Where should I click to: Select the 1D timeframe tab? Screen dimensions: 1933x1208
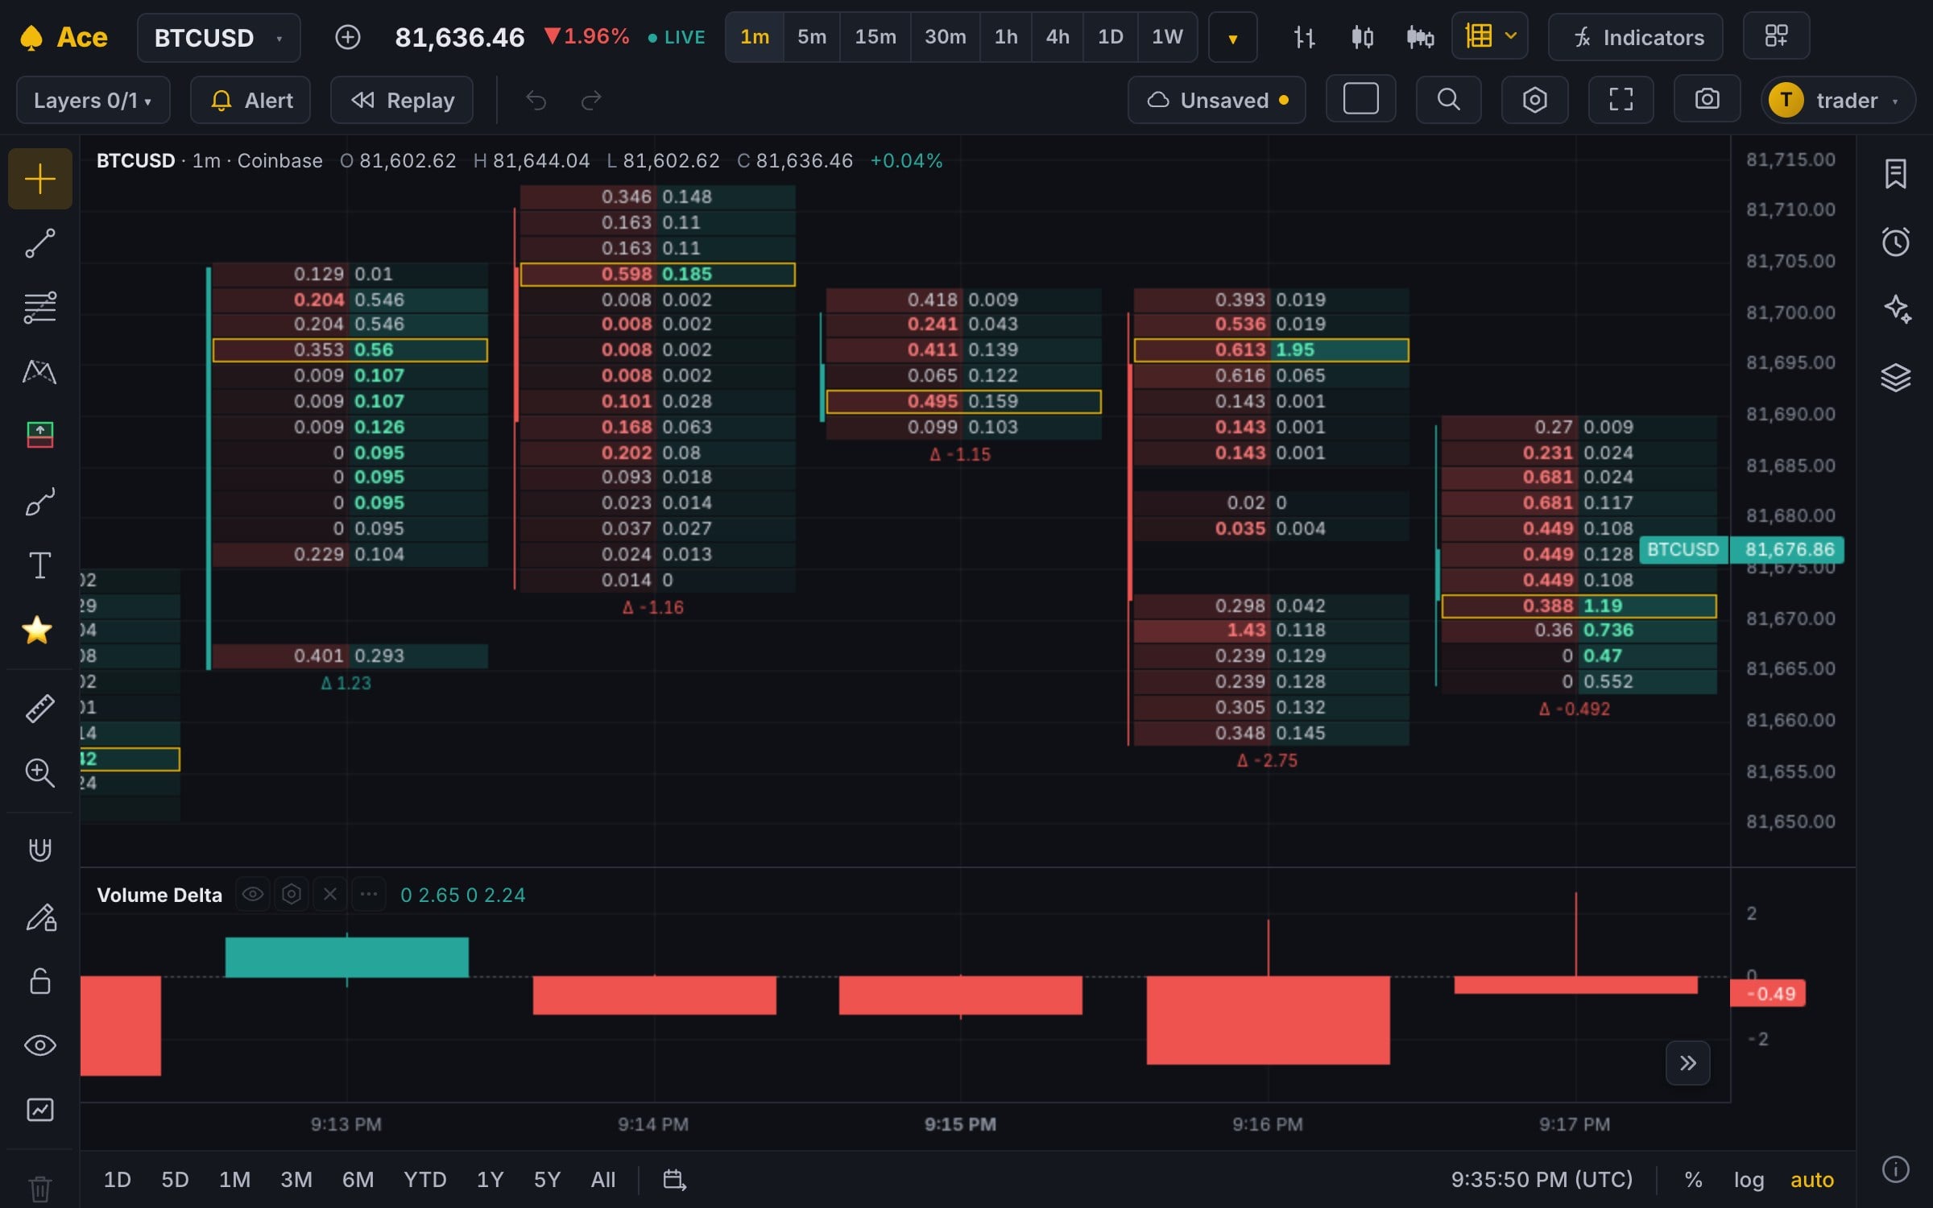[x=1110, y=37]
